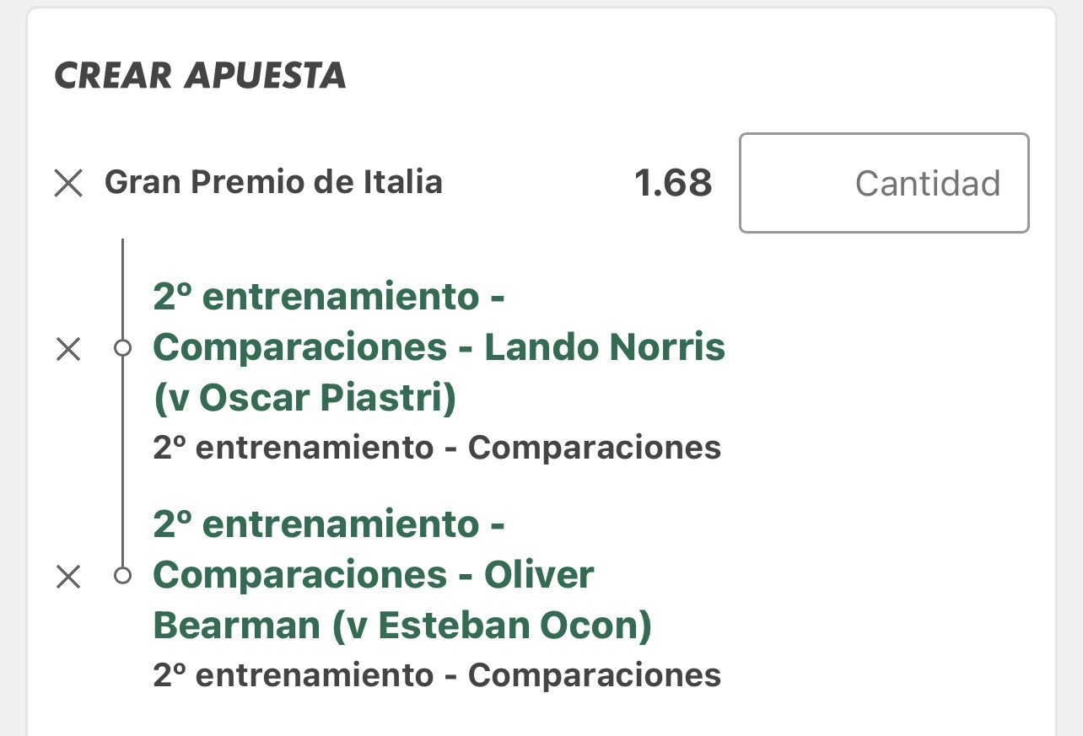
Task: Remove the Lando Norris selection with its X
Action: click(68, 349)
